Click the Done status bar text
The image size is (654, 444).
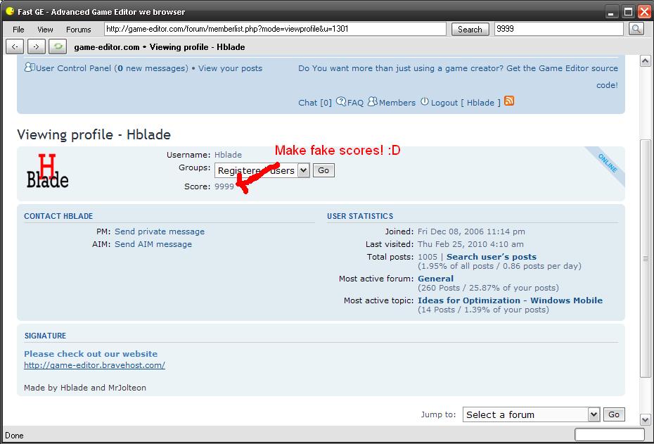tap(14, 436)
